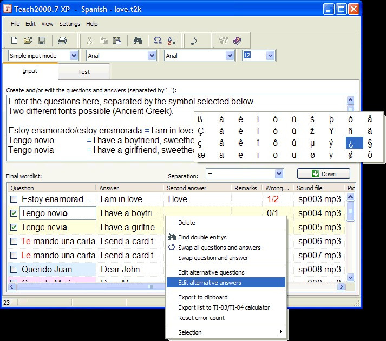
Task: Check the Le mando una carta checkbox
Action: tap(14, 255)
